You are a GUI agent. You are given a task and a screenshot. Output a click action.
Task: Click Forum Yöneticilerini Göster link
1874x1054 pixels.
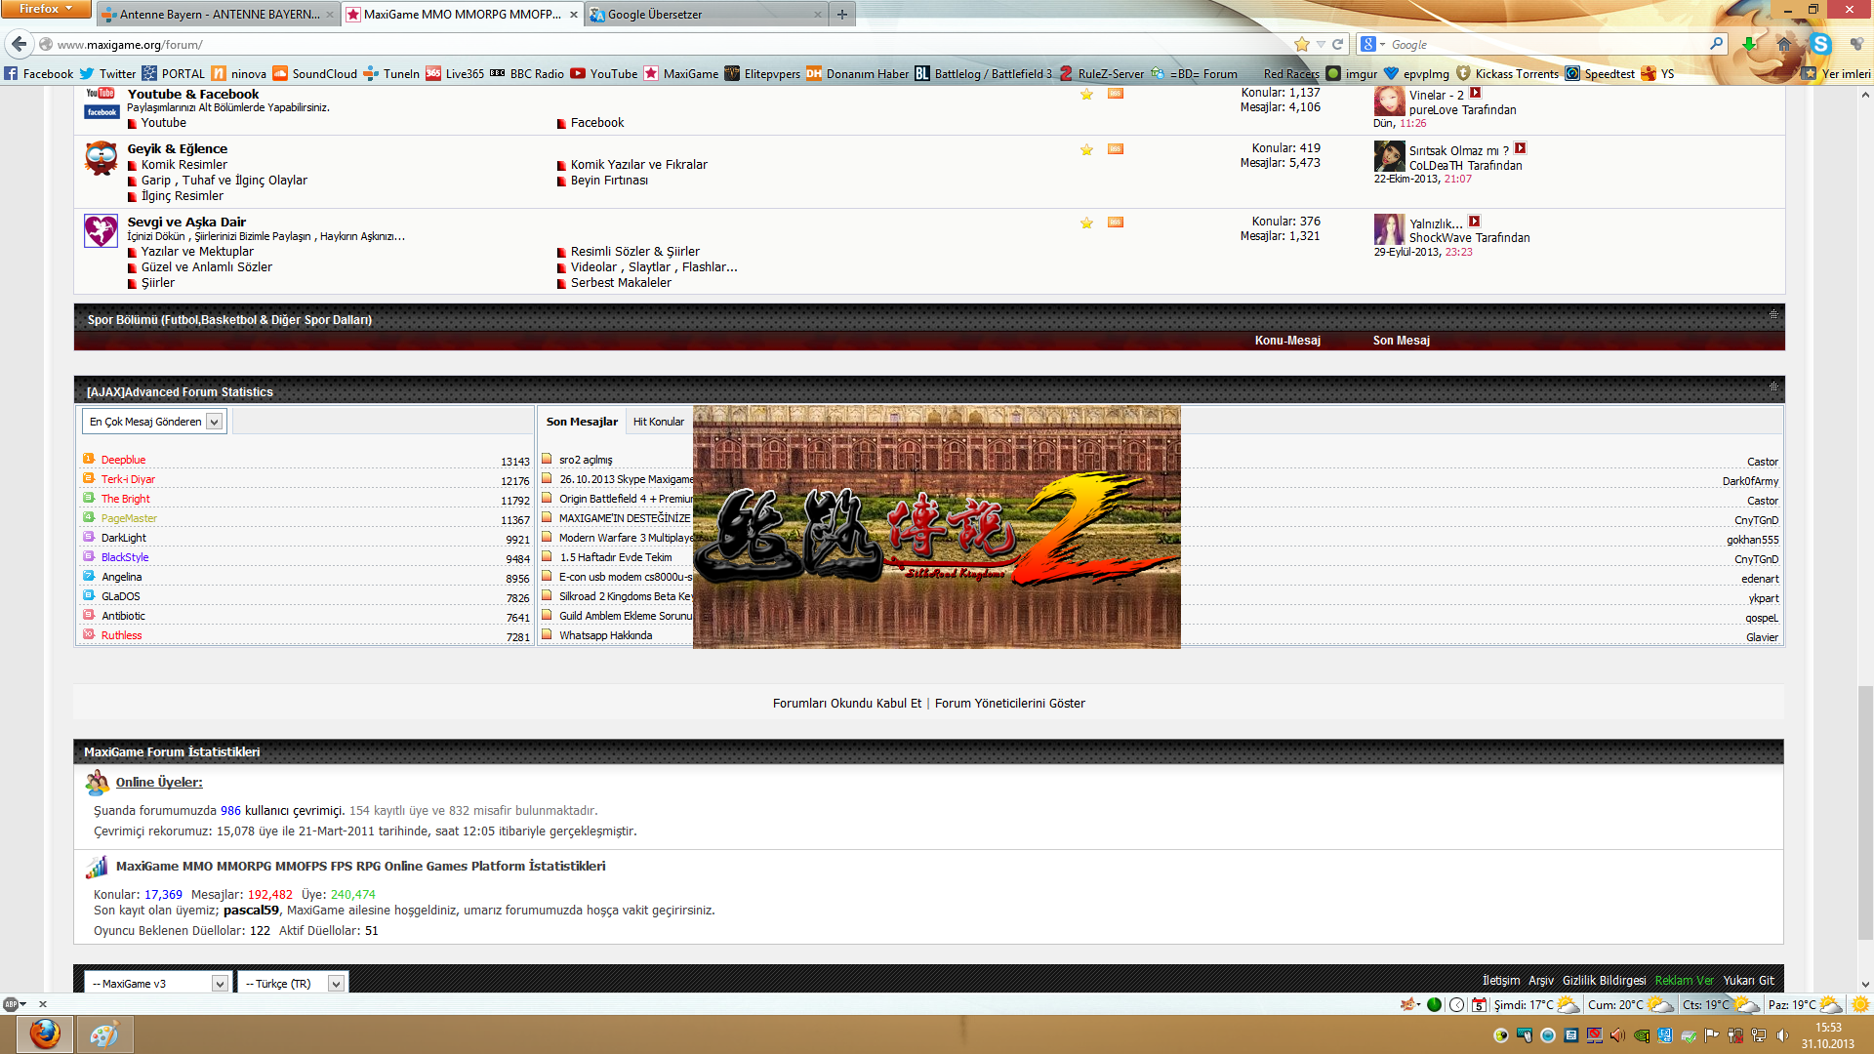1009,703
